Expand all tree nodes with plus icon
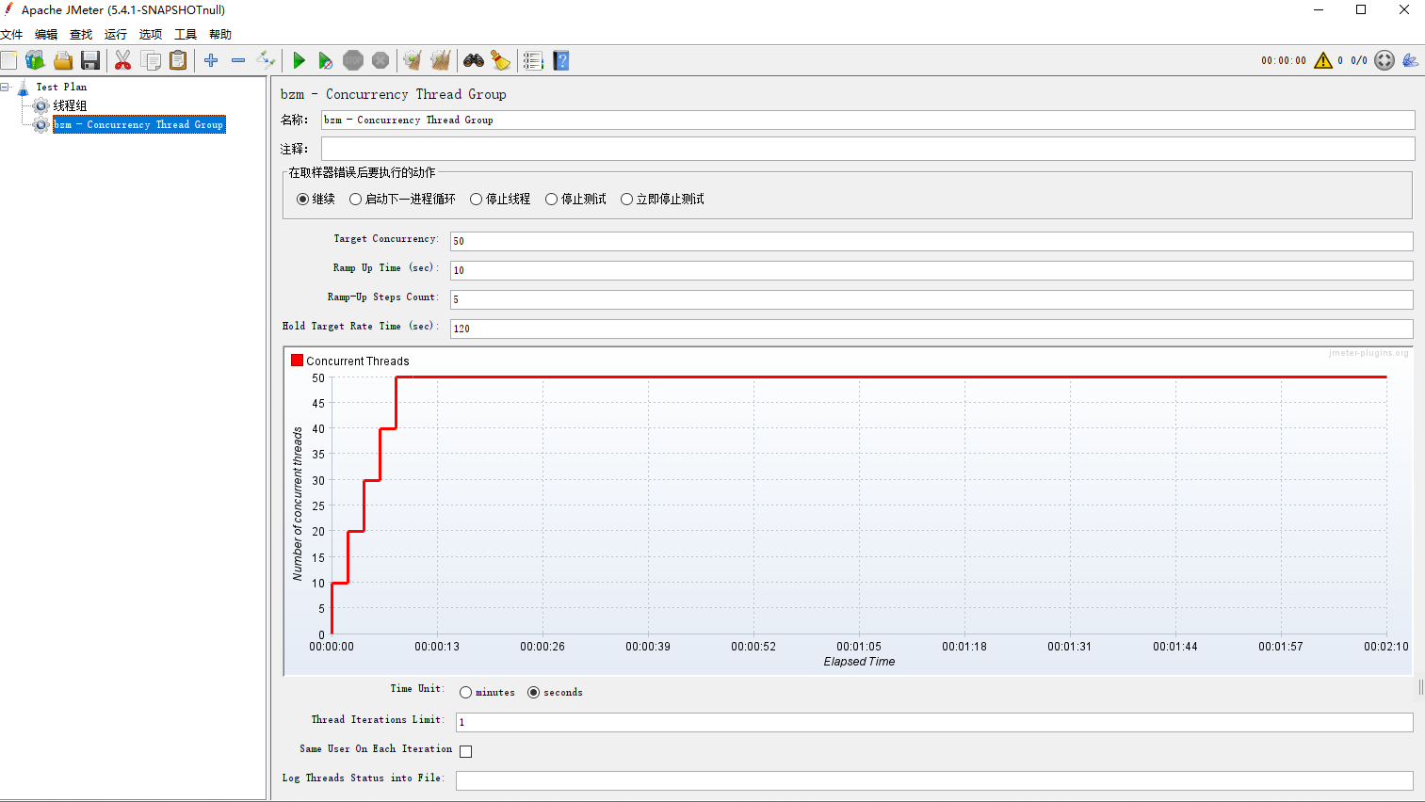1425x802 pixels. pyautogui.click(x=211, y=61)
